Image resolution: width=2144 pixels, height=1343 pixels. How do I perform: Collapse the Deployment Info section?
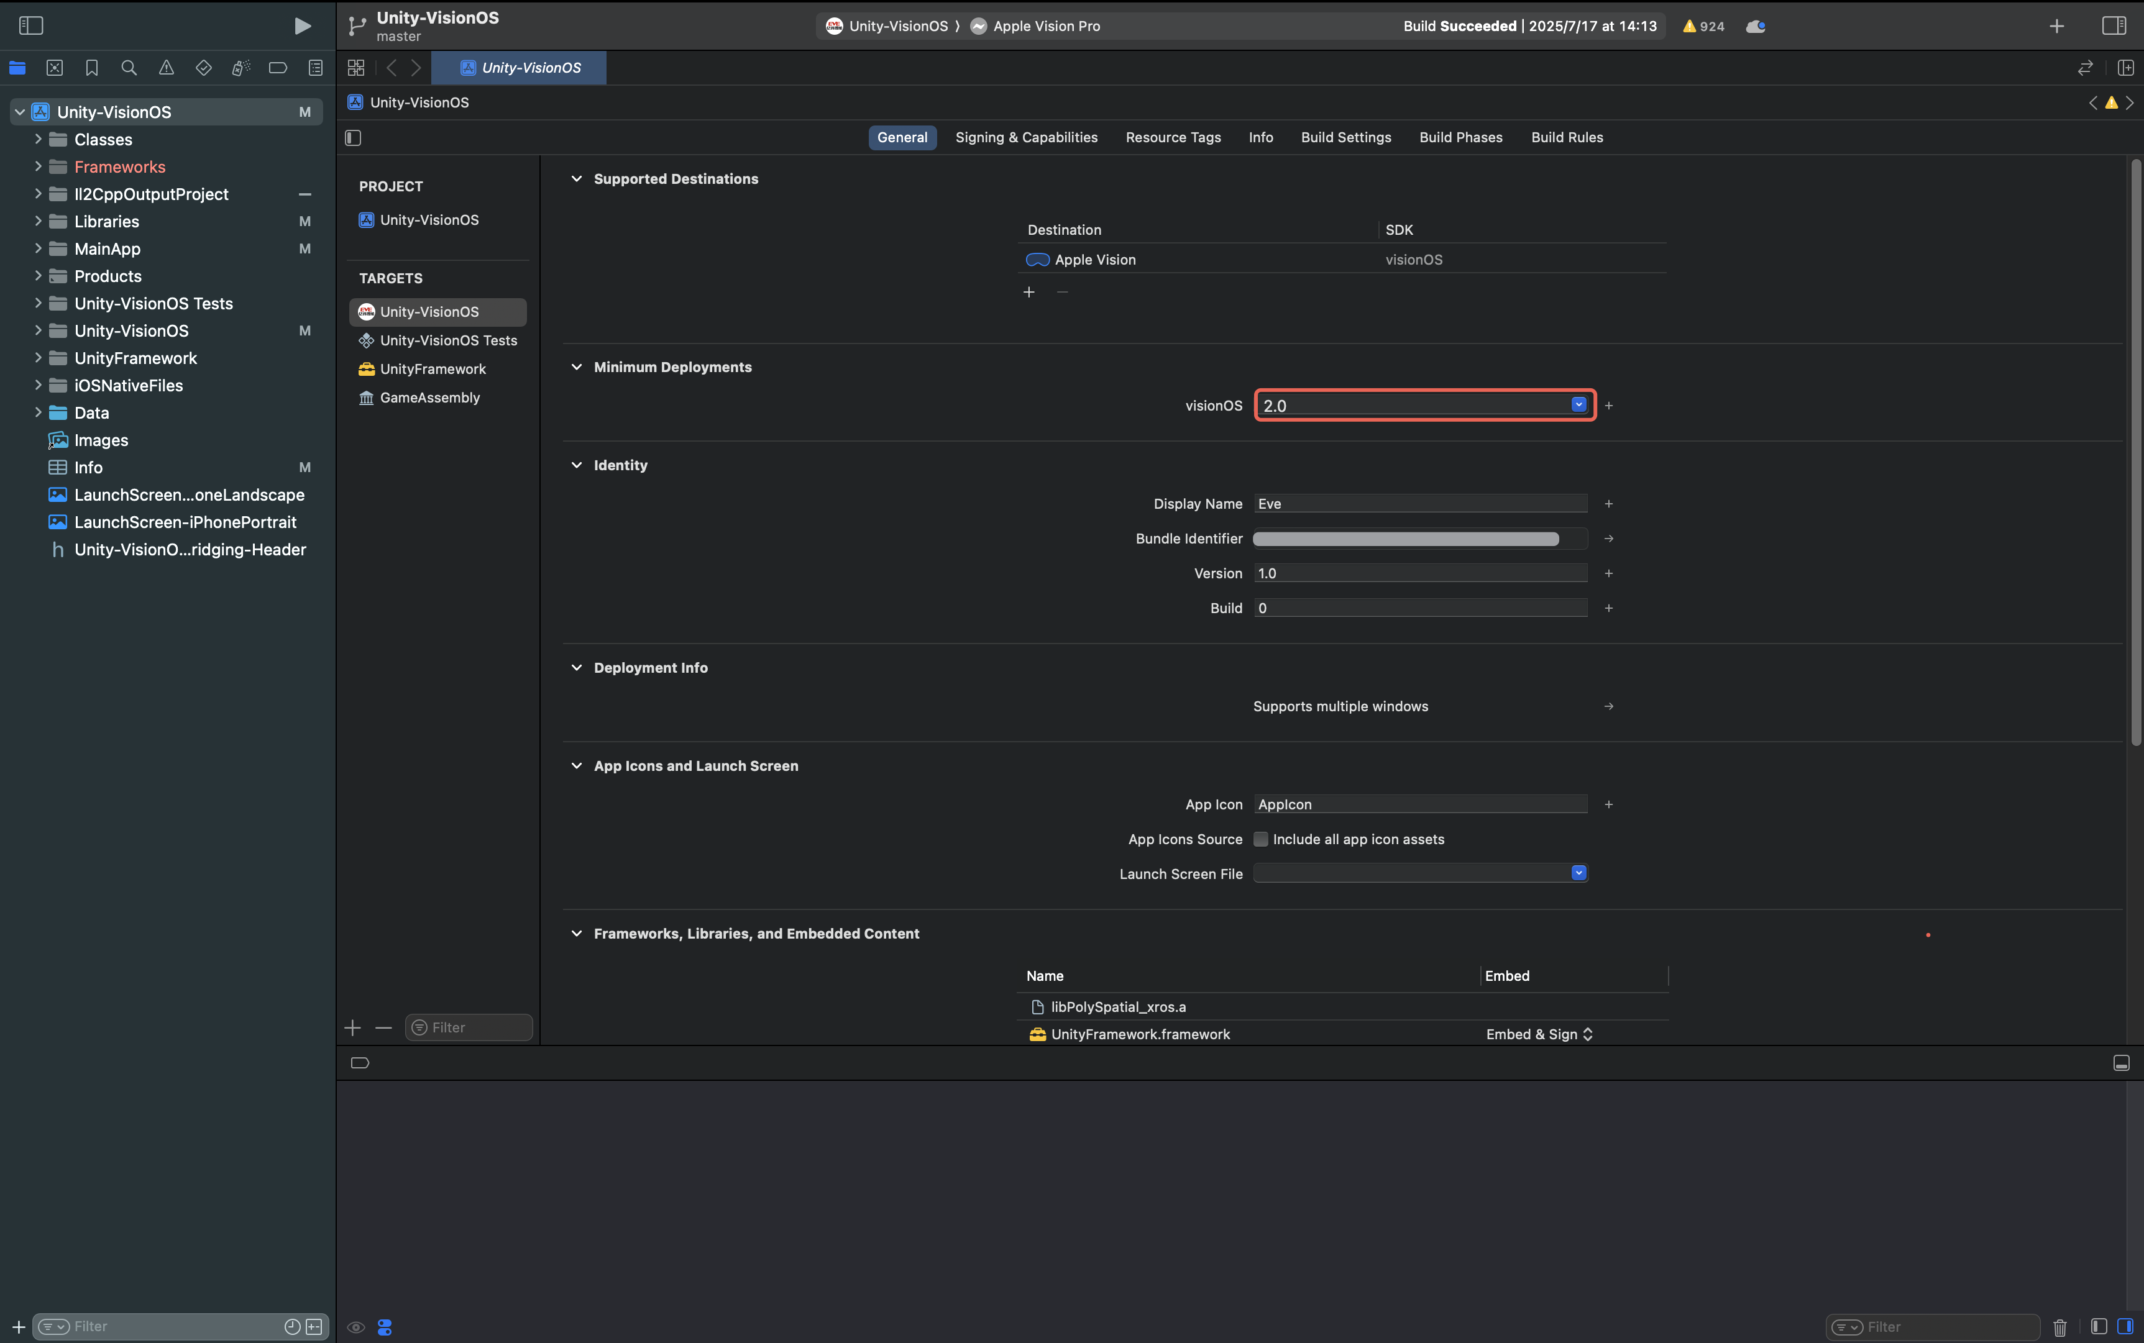coord(577,667)
